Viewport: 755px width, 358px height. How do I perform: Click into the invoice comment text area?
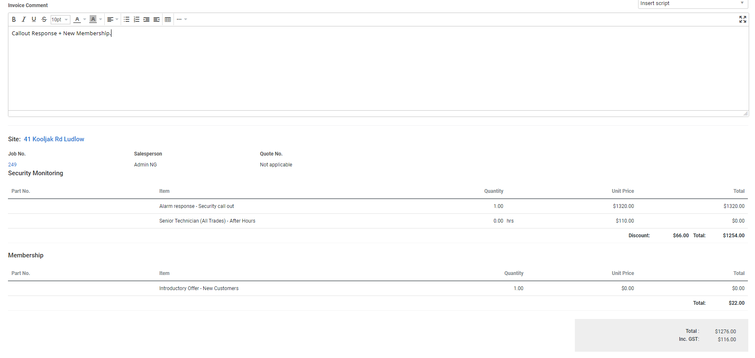[378, 68]
